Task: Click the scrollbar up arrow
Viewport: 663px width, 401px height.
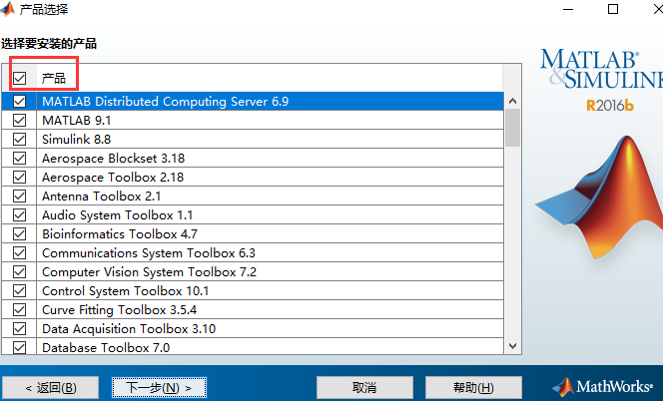Action: tap(513, 101)
